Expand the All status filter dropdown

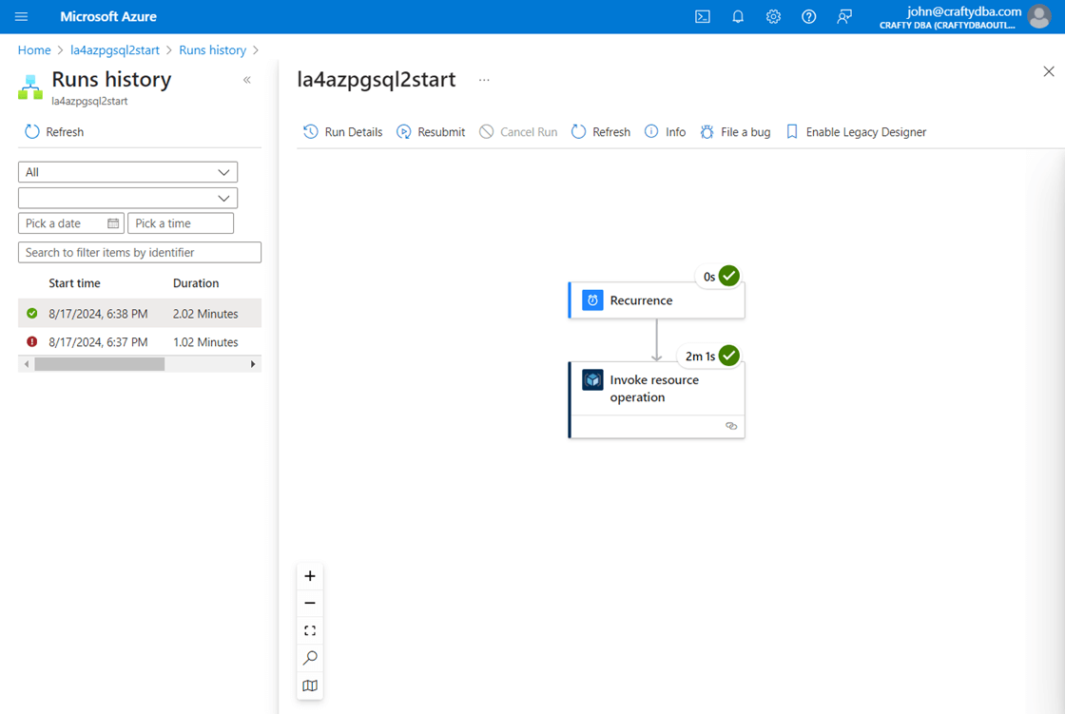(x=127, y=172)
